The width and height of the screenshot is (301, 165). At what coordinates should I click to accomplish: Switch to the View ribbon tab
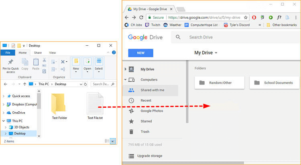(x=53, y=52)
